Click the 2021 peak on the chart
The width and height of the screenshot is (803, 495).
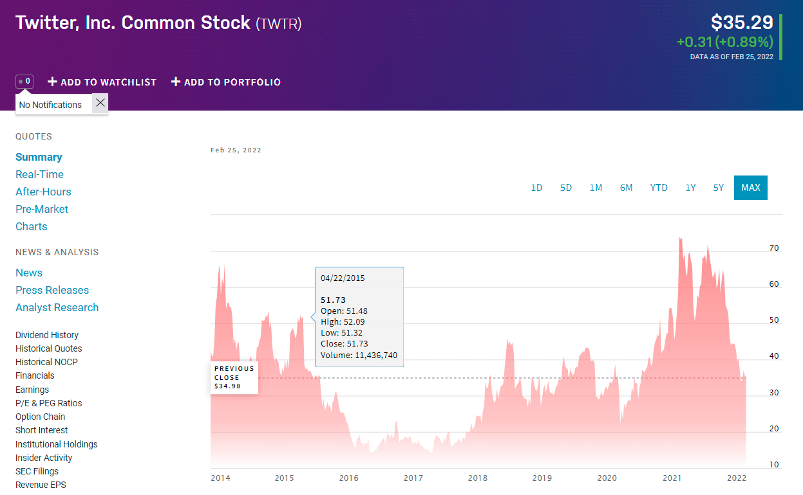click(680, 239)
